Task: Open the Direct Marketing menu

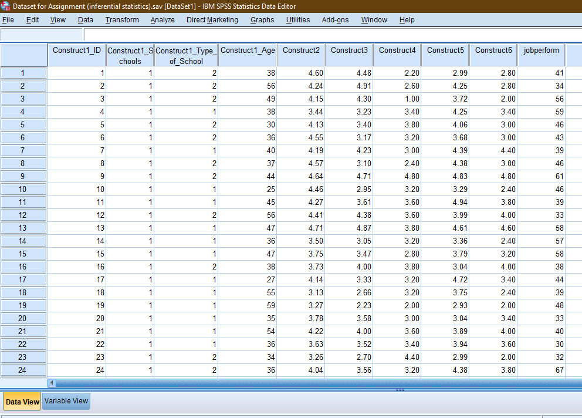Action: (x=212, y=19)
